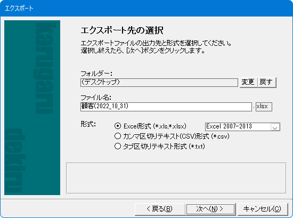This screenshot has width=293, height=218.
Task: Click the empty description panel above the buttons
Action: point(176,178)
